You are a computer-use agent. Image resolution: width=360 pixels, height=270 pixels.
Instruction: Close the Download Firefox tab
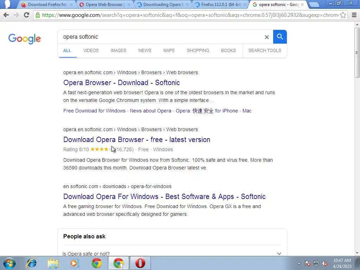[71, 5]
